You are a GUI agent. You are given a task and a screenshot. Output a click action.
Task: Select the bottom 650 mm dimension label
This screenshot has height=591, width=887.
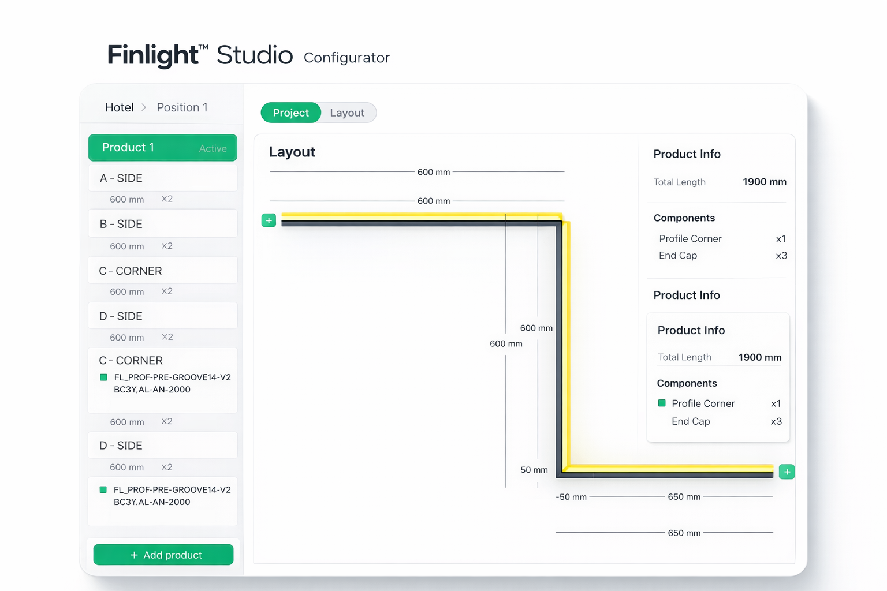click(x=684, y=533)
